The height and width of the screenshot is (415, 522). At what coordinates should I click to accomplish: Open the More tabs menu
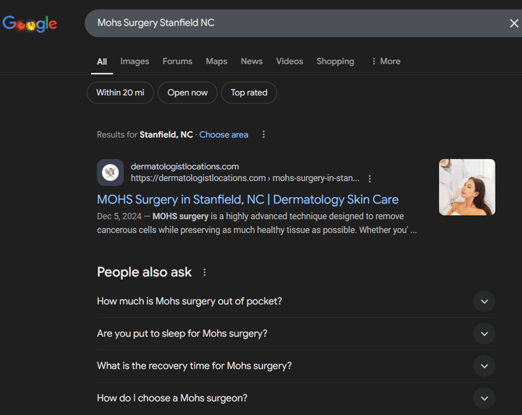click(x=386, y=61)
